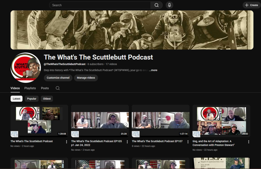Sort videos by Oldest
This screenshot has height=169, width=261.
coord(47,99)
